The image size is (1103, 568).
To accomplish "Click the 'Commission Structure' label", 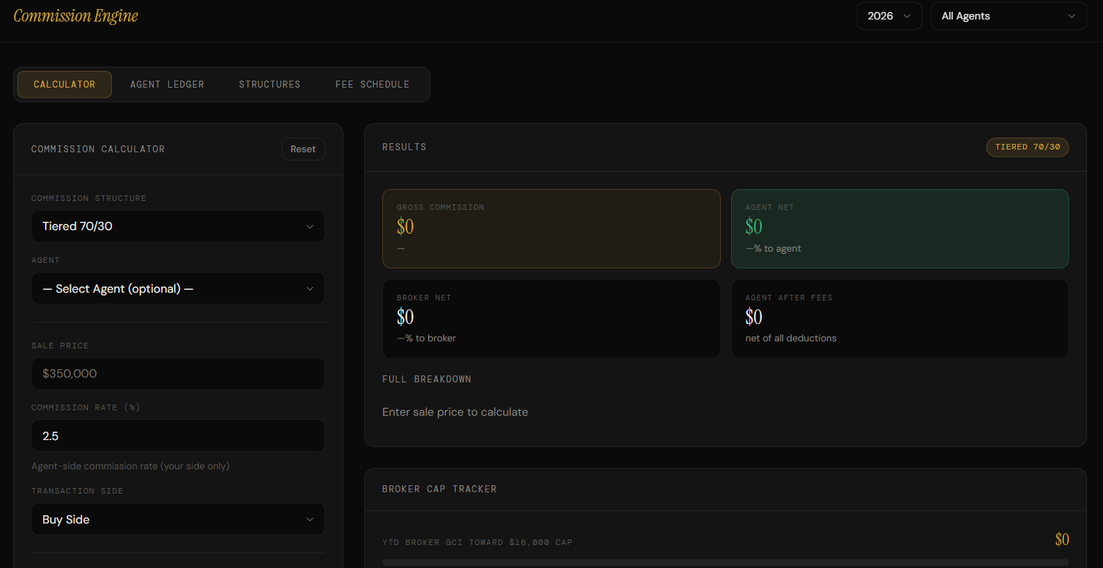I will [89, 198].
